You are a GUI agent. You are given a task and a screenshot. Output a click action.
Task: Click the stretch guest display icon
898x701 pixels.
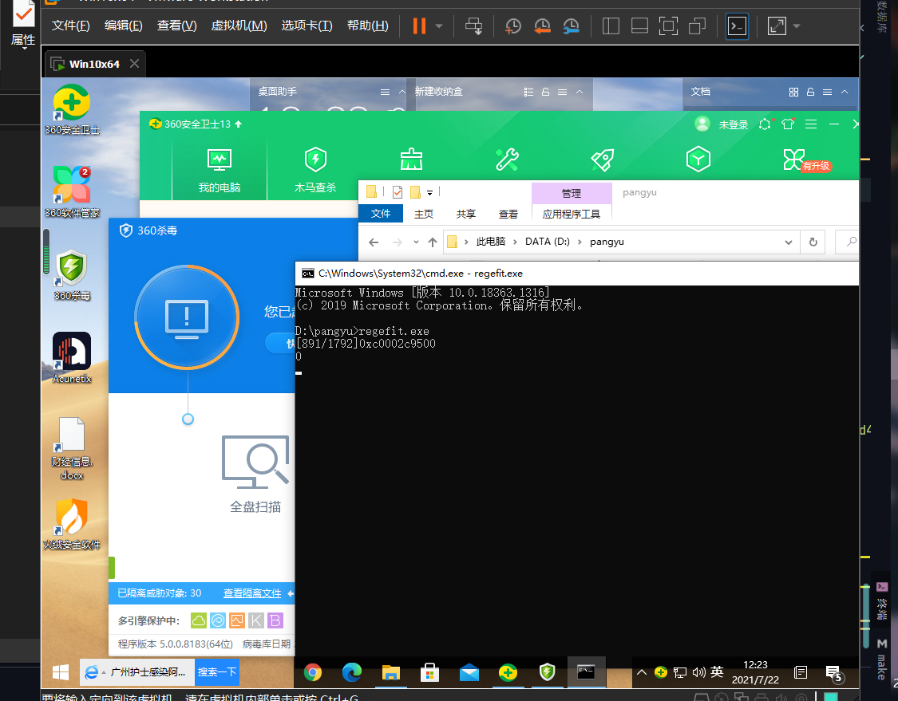[x=777, y=26]
